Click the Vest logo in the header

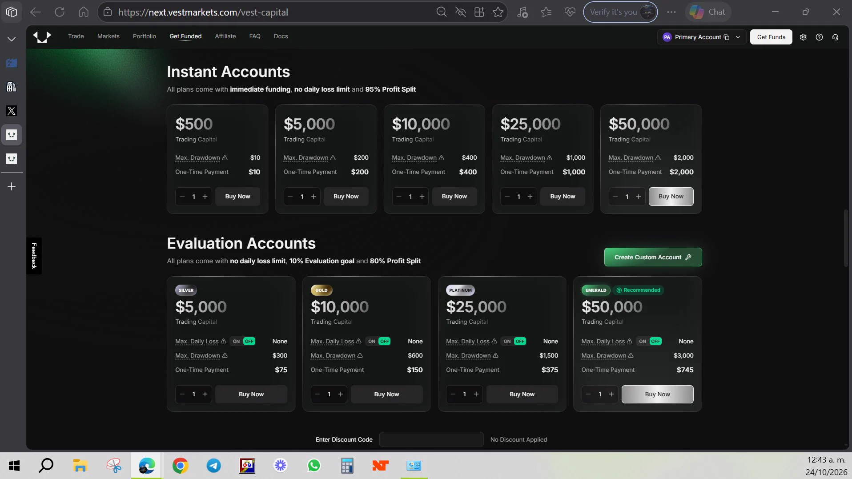(x=42, y=36)
